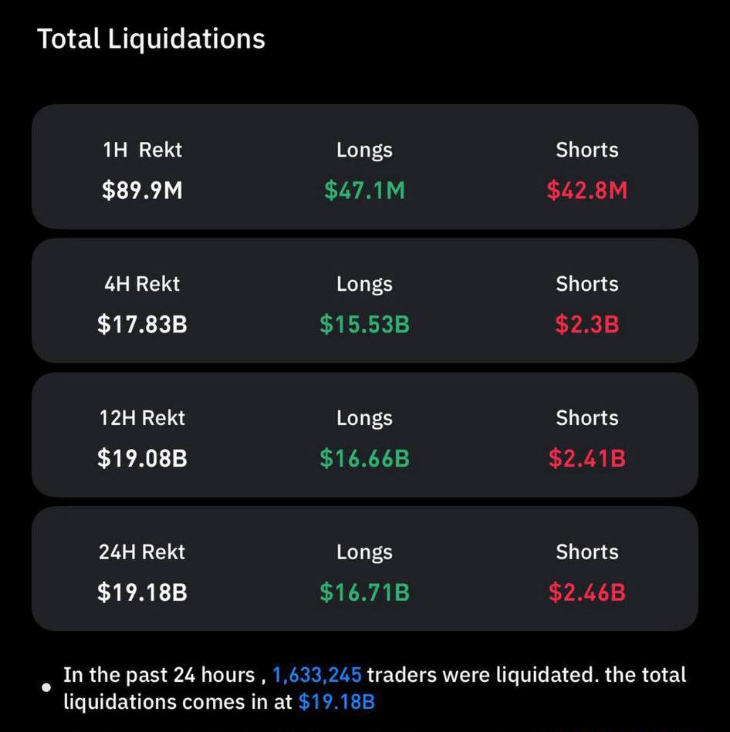Click the $17.83B 4H total value
Viewport: 730px width, 732px height.
[x=143, y=325]
